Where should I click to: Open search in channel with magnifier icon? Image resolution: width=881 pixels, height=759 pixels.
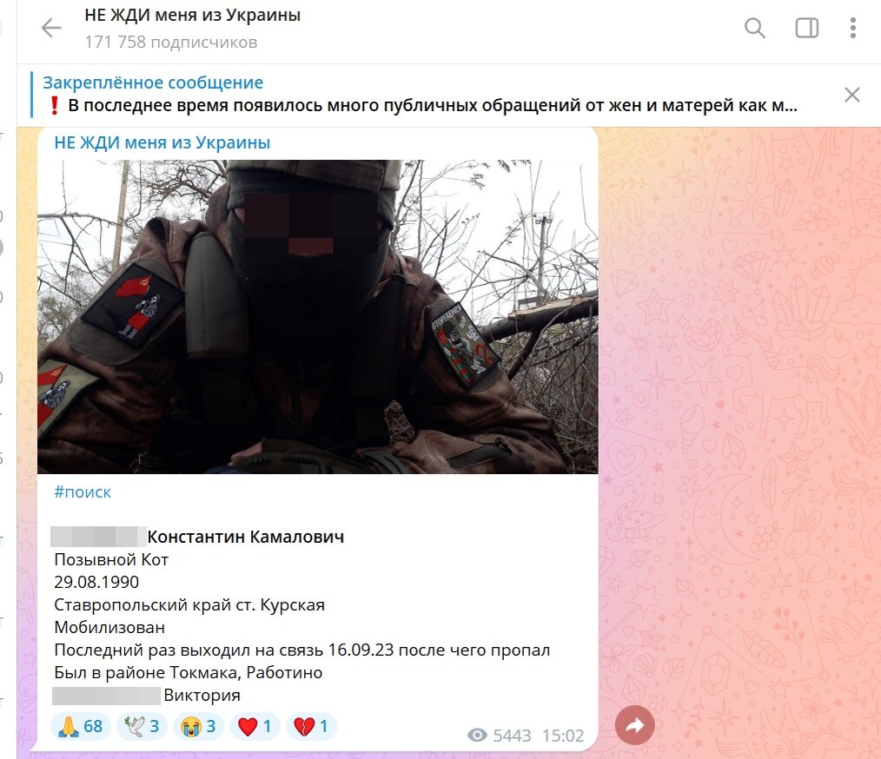754,28
